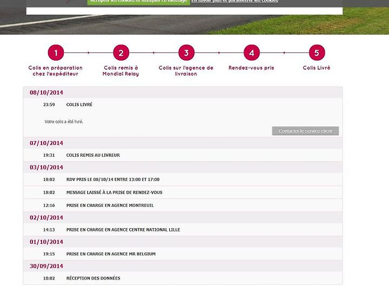This screenshot has width=389, height=293.
Task: Select 'PRISE EN CHARGE EN AGENCE MONTREUIL' row
Action: (x=183, y=205)
